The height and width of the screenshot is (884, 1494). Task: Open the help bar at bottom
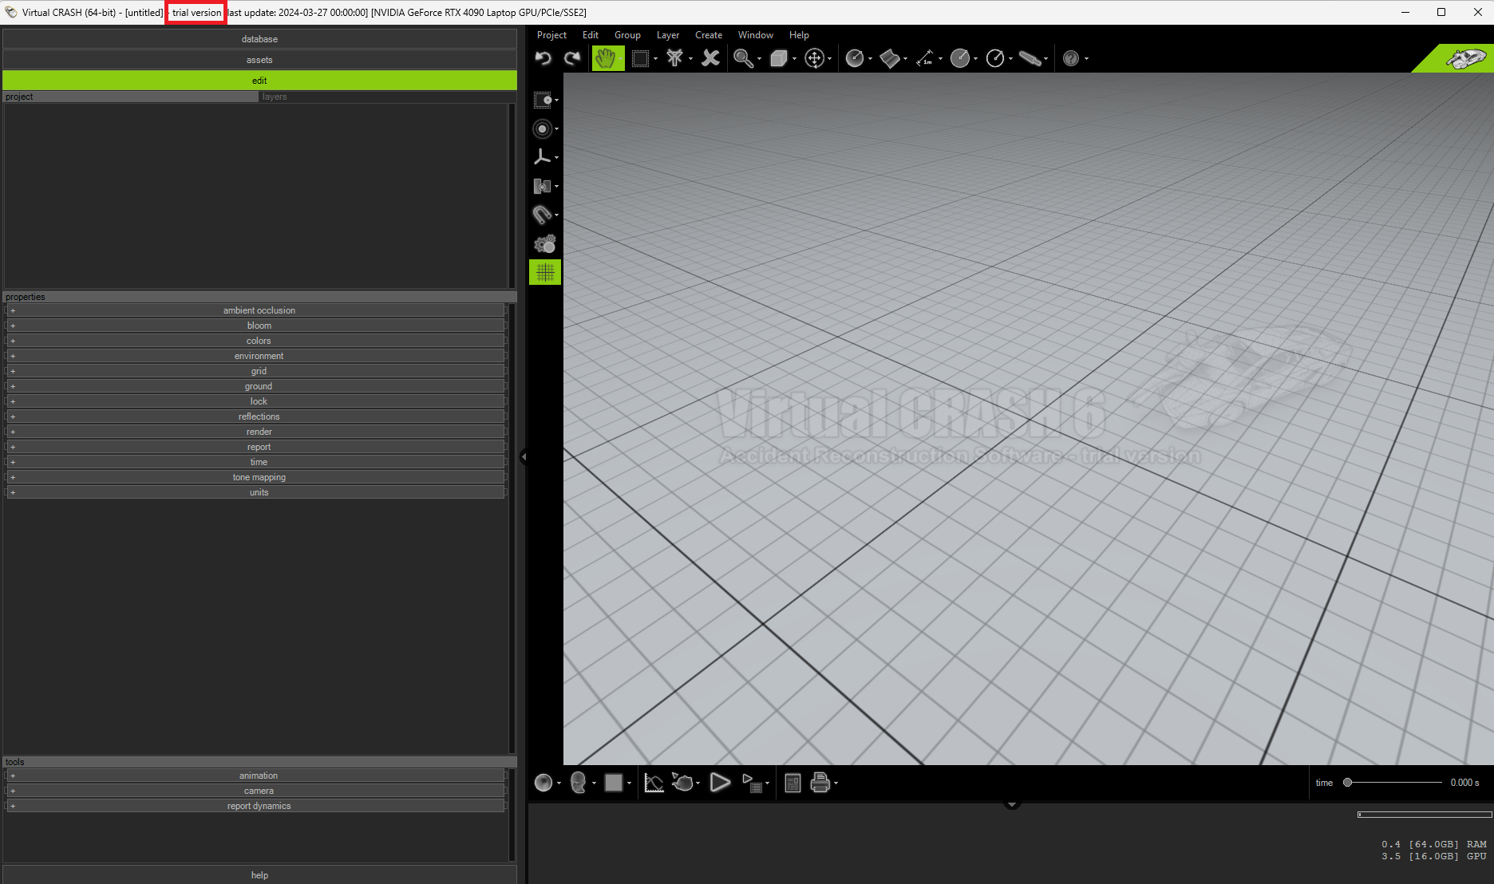click(259, 875)
